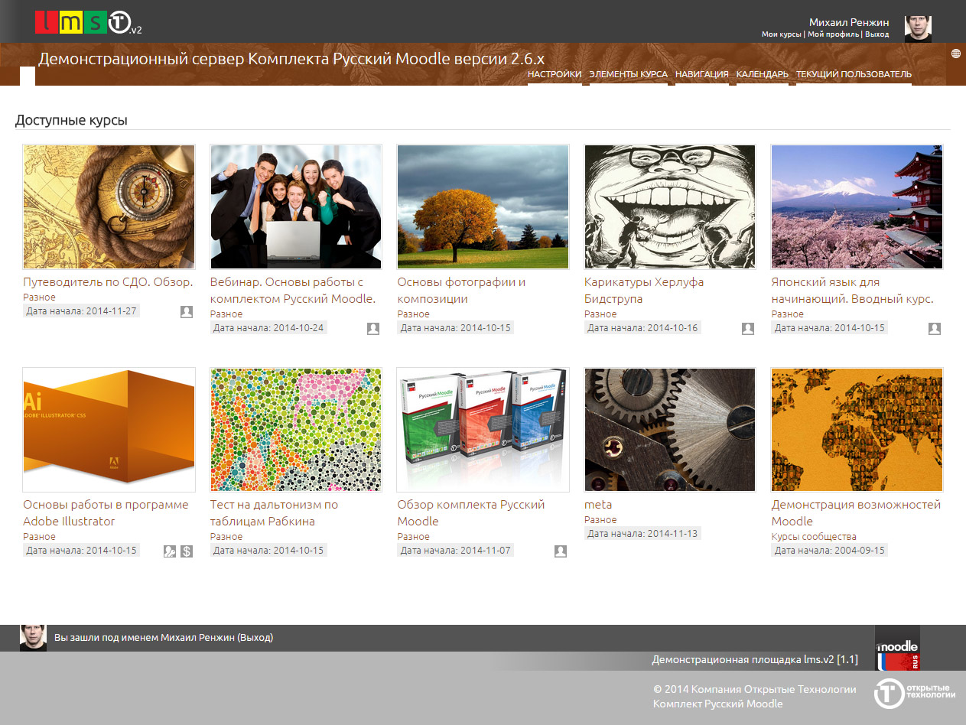The height and width of the screenshot is (725, 966).
Task: Click the start date 2014-10-16 label
Action: (642, 328)
